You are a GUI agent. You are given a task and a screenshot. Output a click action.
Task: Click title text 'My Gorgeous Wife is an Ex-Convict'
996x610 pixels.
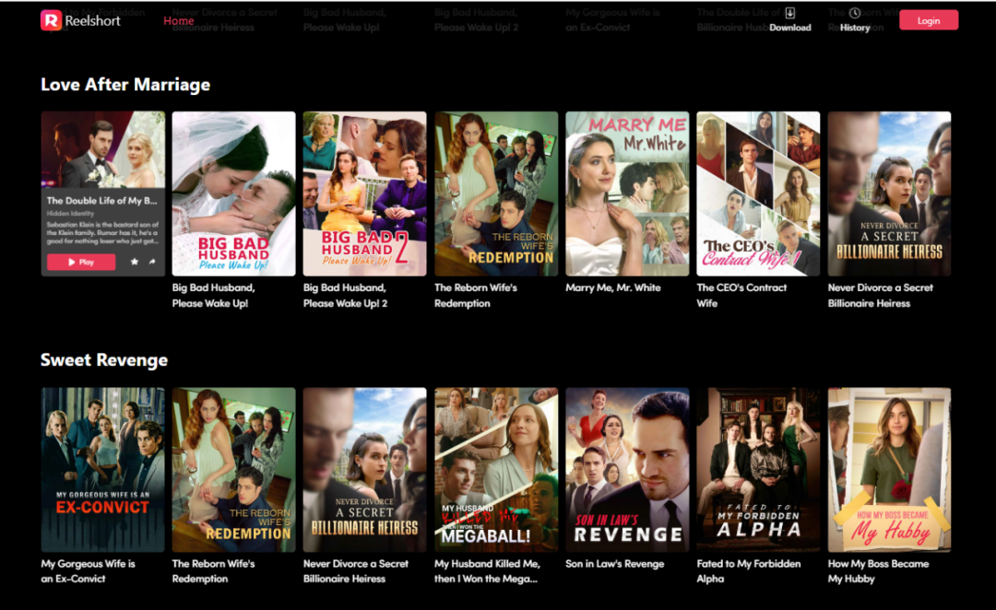89,570
